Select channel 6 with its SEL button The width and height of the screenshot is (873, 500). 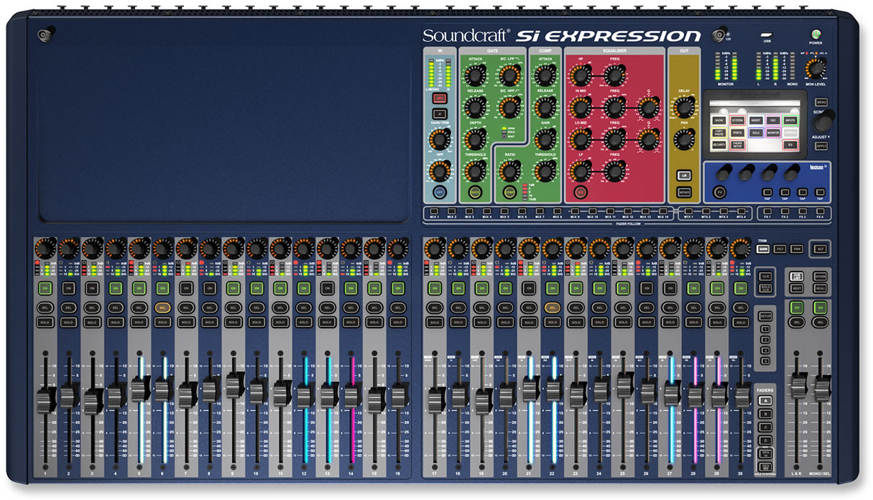tap(162, 307)
